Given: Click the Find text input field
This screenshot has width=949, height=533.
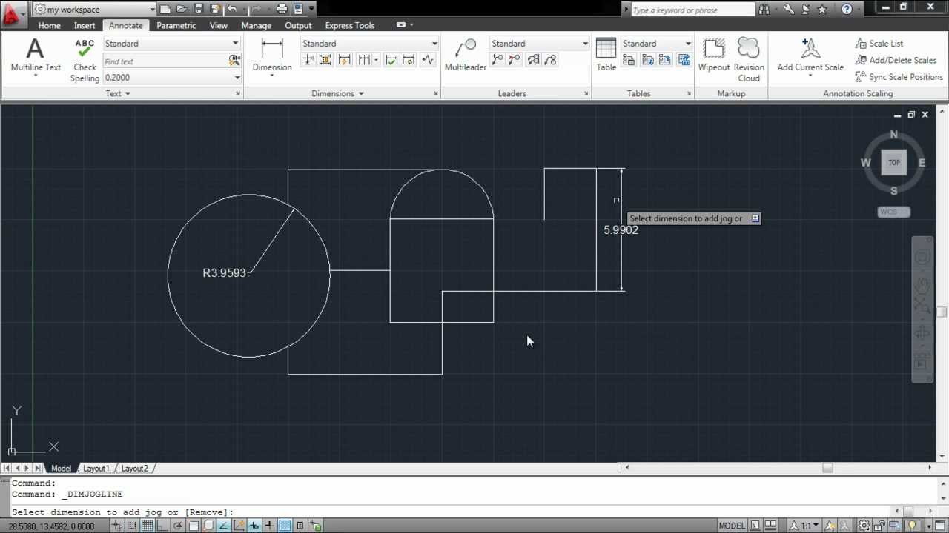Looking at the screenshot, I should tap(165, 61).
